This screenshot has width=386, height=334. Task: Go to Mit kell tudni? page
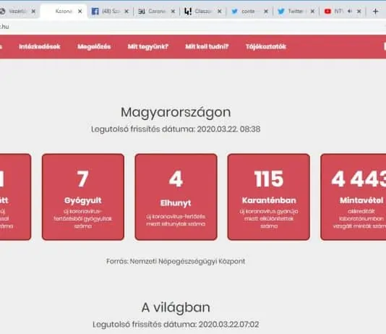[207, 46]
